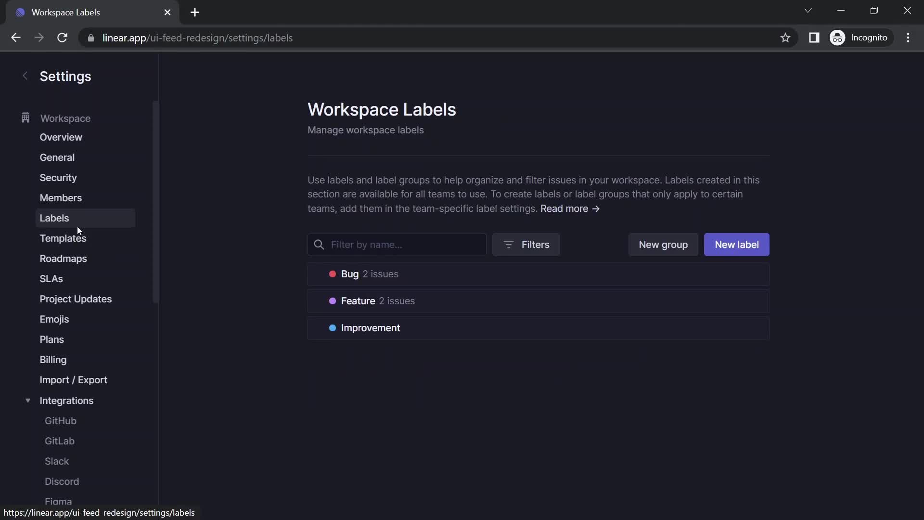Screen dimensions: 924x520
Task: Follow the Read more link
Action: click(570, 208)
